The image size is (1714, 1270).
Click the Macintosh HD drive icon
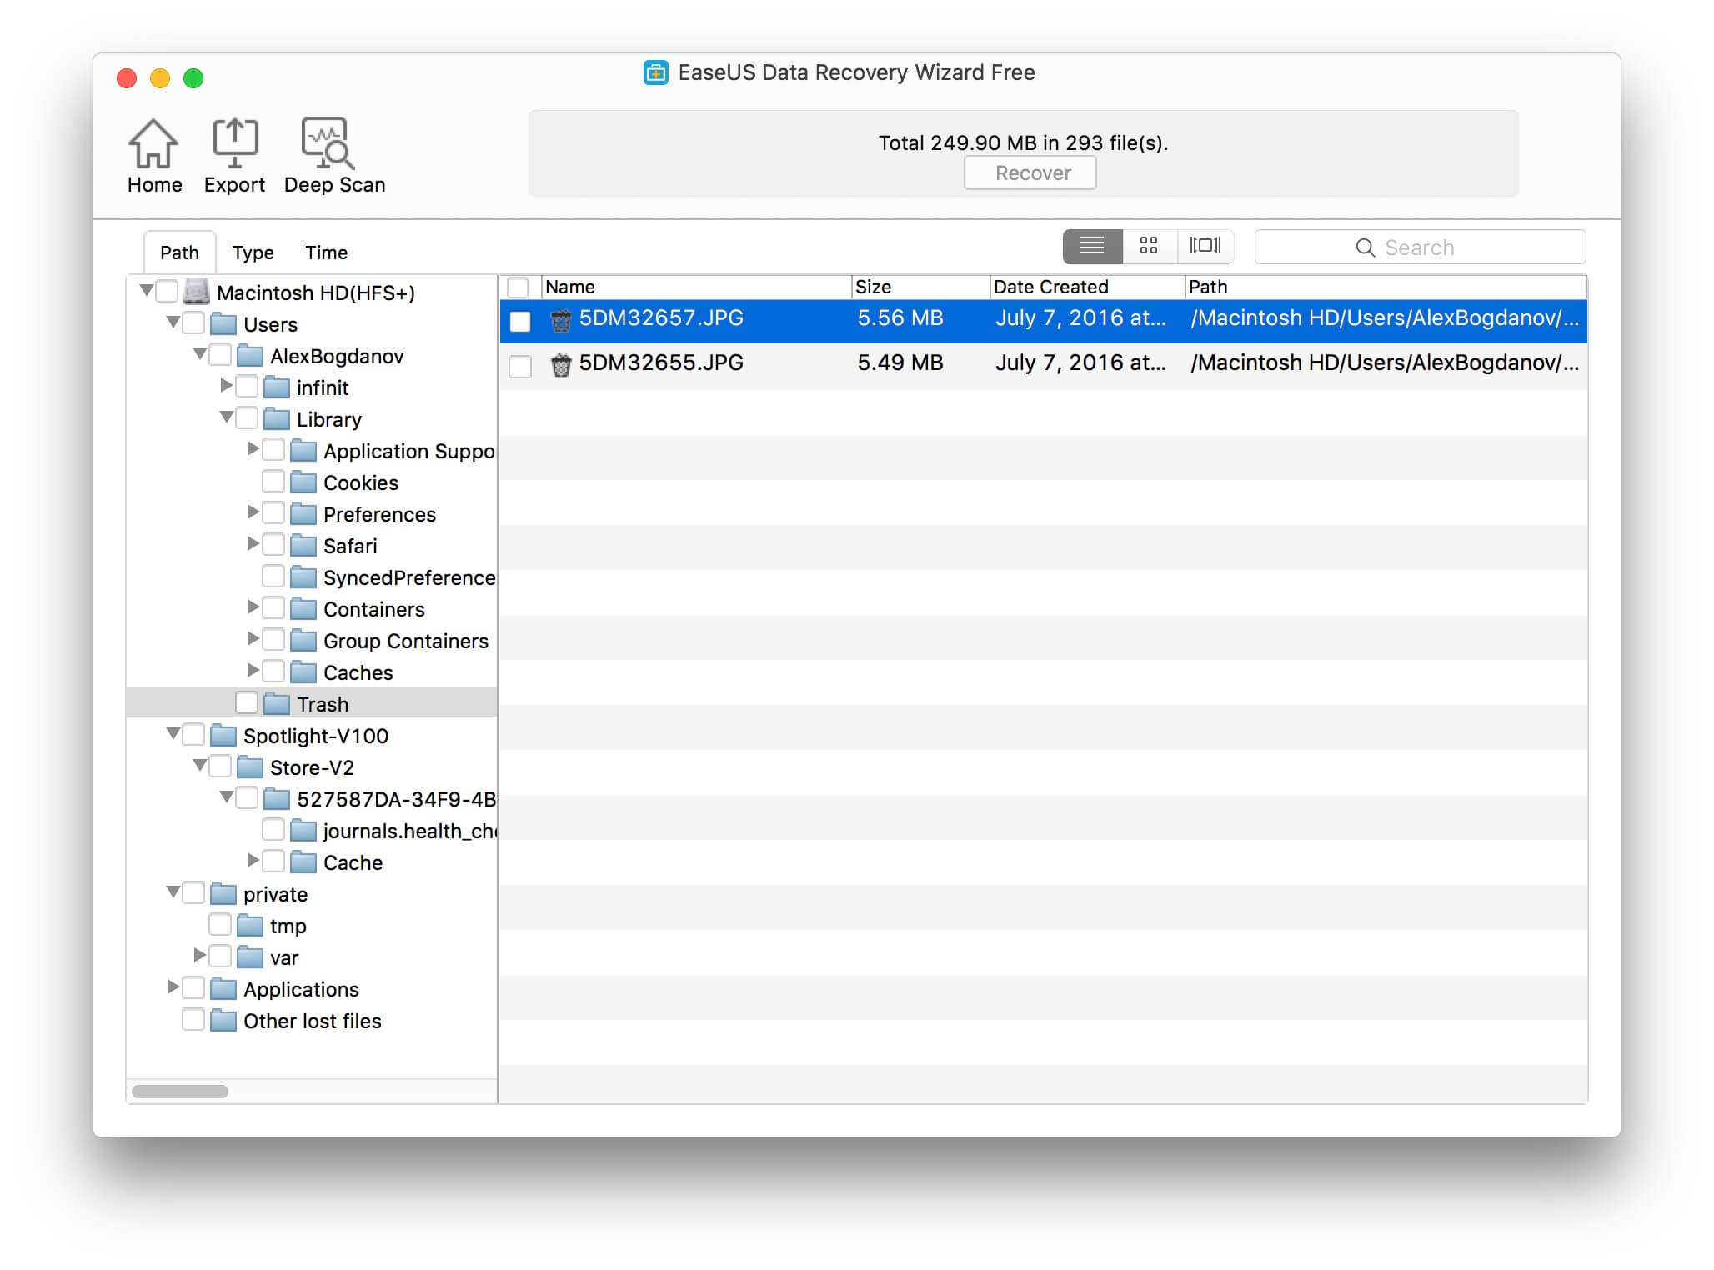197,292
